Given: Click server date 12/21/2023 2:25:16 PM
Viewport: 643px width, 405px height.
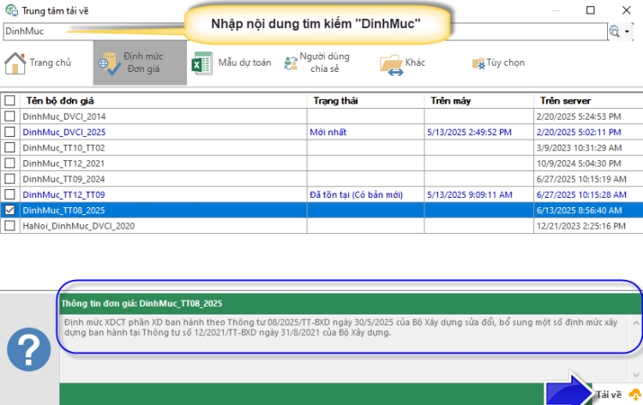Looking at the screenshot, I should (x=581, y=226).
